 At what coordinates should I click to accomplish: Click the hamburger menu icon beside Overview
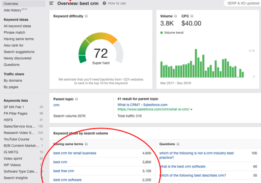51,3
